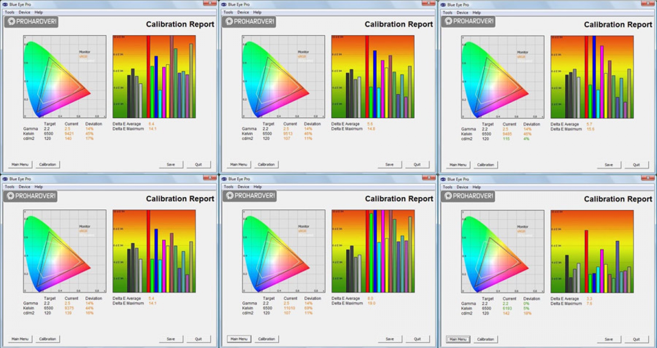Click Main Menu in the 3.3 Delta E report
Screen dimensions: 657x348
coord(458,339)
